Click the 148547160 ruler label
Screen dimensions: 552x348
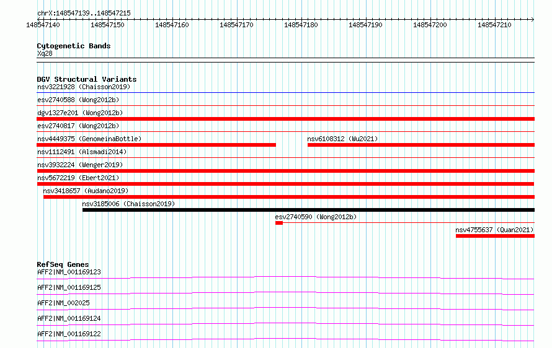[172, 25]
